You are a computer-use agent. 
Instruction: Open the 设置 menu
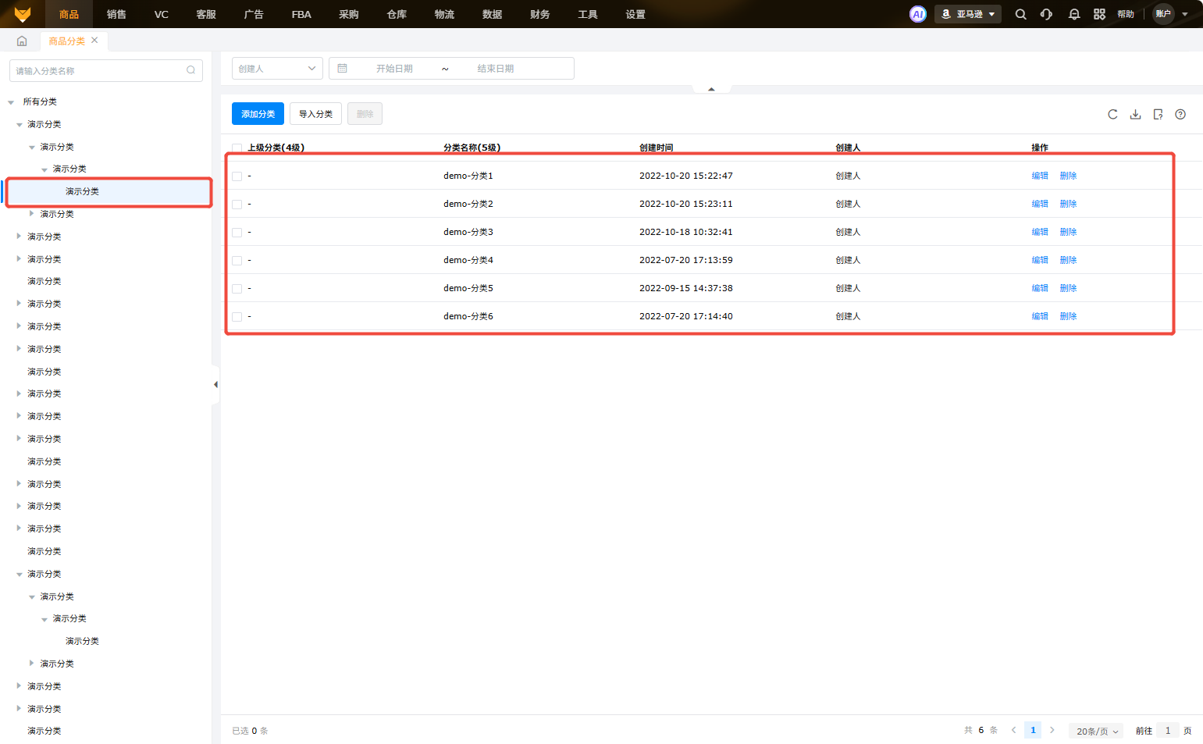point(635,14)
